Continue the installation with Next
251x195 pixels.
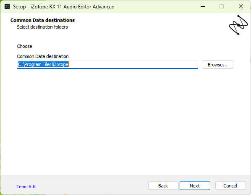195,186
